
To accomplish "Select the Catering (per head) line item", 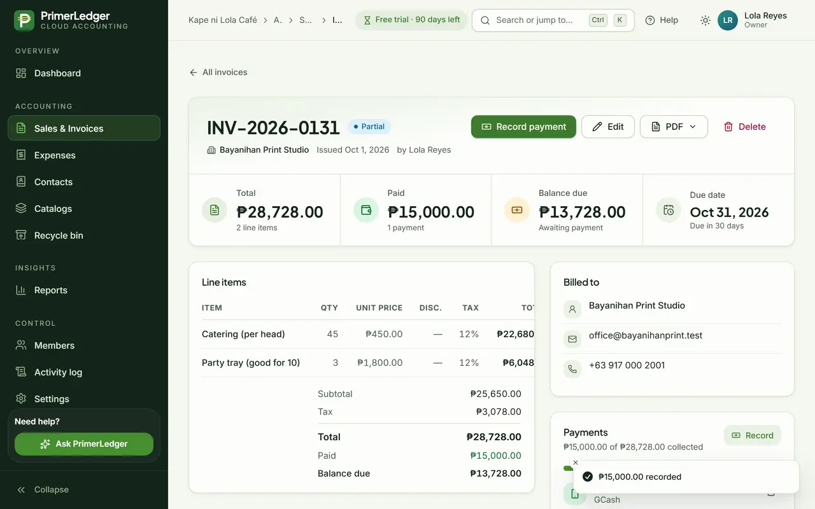I will pos(243,334).
